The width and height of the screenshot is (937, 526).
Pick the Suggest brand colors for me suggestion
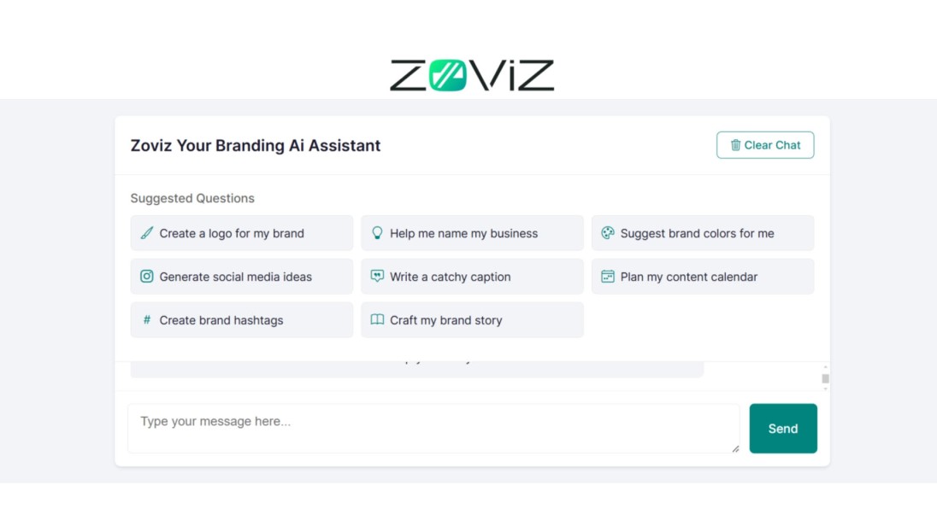703,233
